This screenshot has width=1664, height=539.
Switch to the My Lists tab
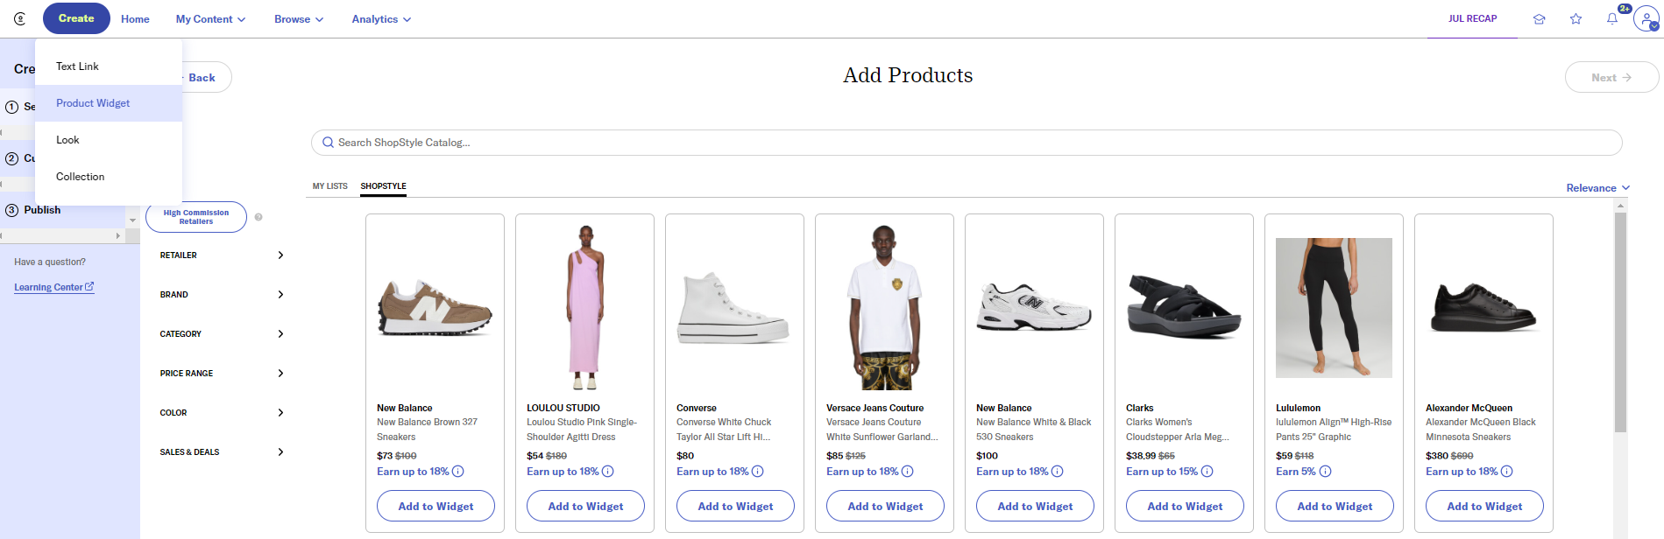(x=330, y=186)
